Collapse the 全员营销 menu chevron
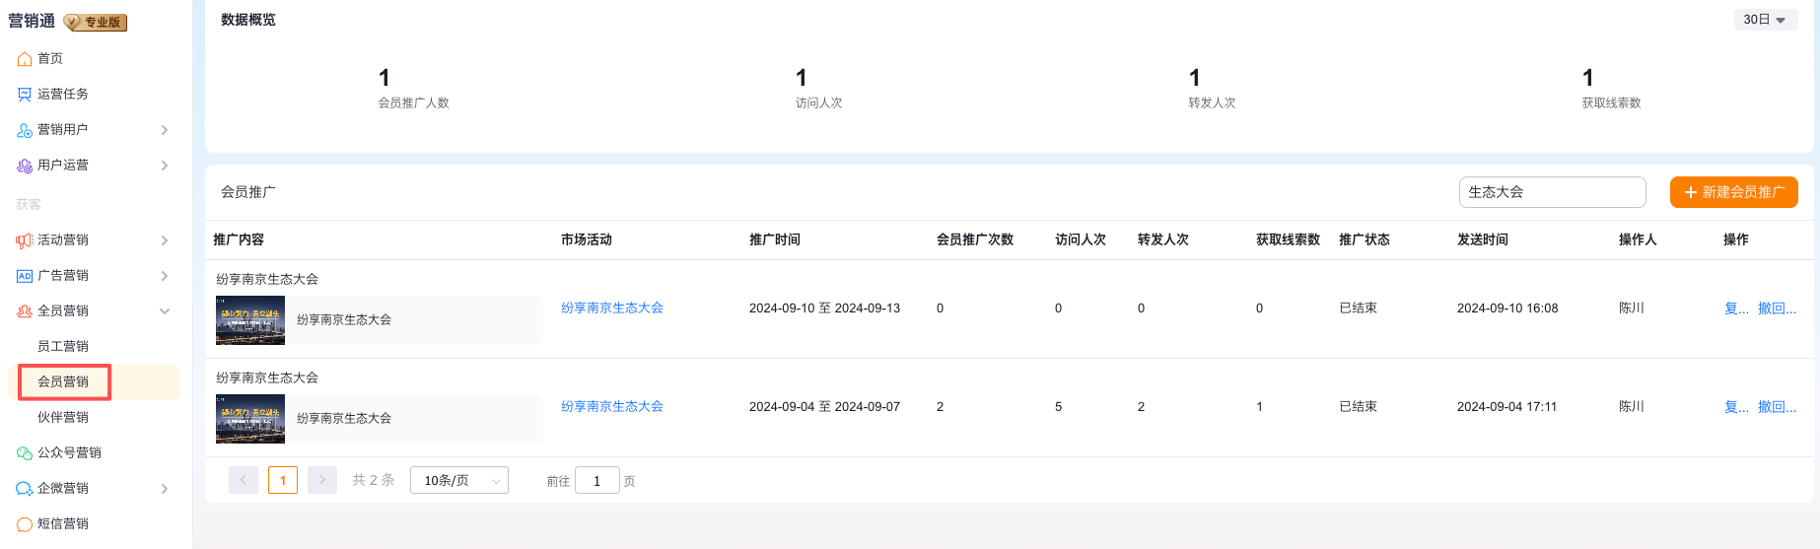The width and height of the screenshot is (1820, 549). (x=165, y=311)
